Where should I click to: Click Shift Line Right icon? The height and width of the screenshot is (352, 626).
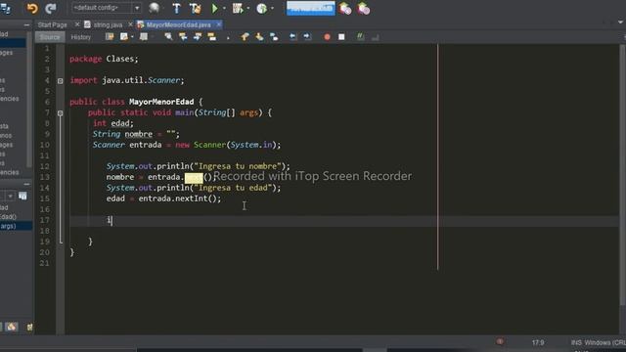(307, 37)
